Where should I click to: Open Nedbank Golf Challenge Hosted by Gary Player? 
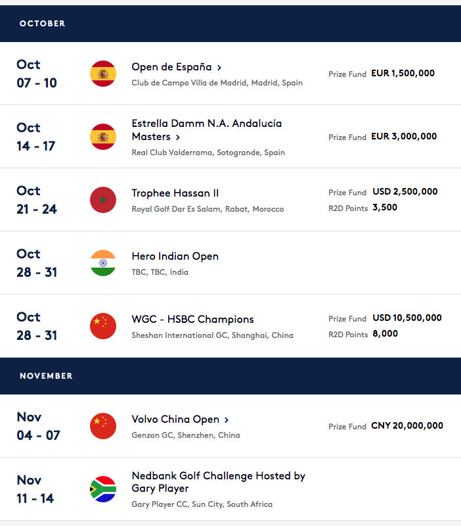219,482
